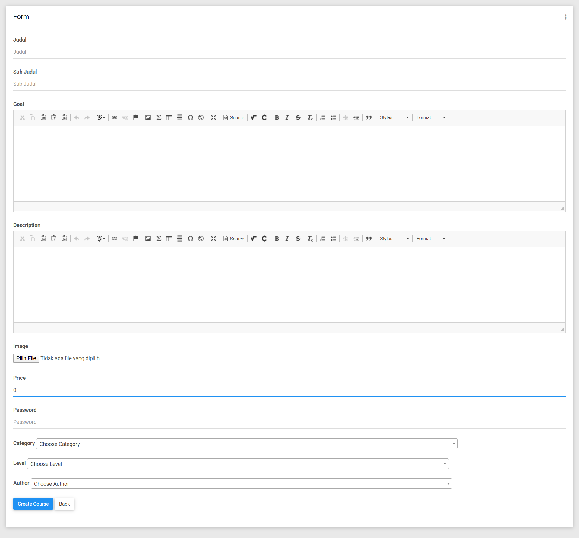Open the Form card three-dot menu

tap(566, 17)
